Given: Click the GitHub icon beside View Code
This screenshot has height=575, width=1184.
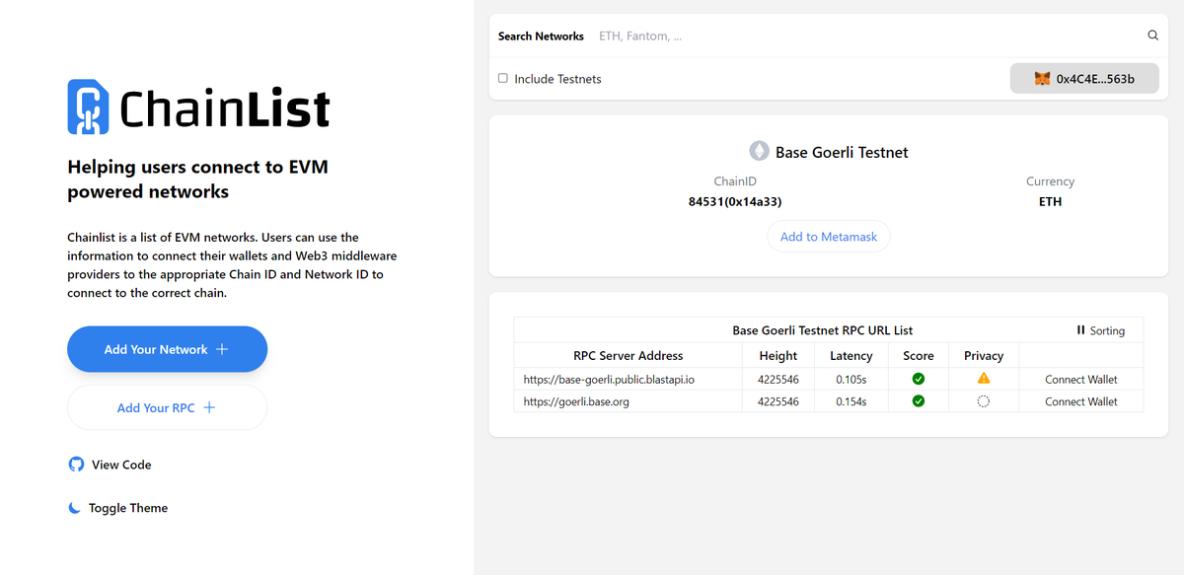Looking at the screenshot, I should [76, 465].
